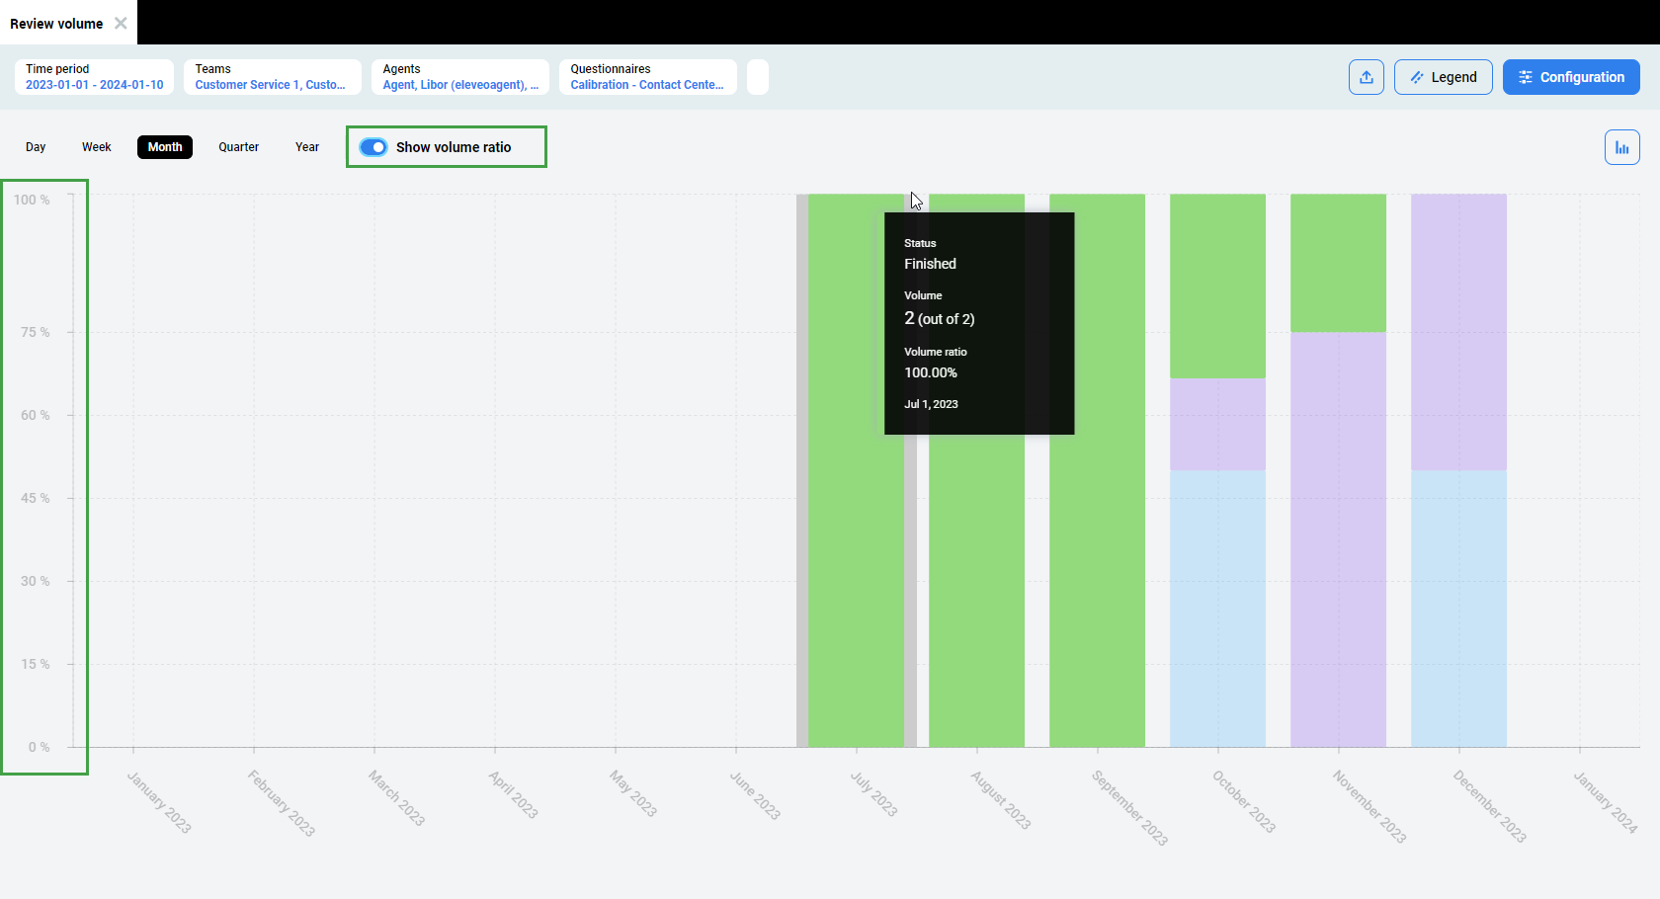Viewport: 1660px width, 899px height.
Task: Open the Time period filter
Action: tap(94, 77)
